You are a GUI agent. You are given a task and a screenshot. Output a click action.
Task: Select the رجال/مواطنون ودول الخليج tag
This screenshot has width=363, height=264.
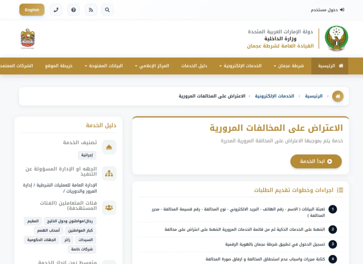(70, 221)
